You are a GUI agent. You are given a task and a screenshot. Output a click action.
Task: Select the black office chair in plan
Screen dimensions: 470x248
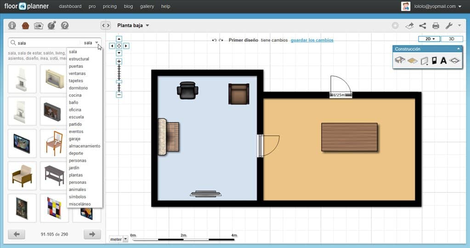(187, 90)
